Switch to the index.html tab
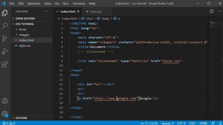The height and width of the screenshot is (125, 223). click(68, 11)
